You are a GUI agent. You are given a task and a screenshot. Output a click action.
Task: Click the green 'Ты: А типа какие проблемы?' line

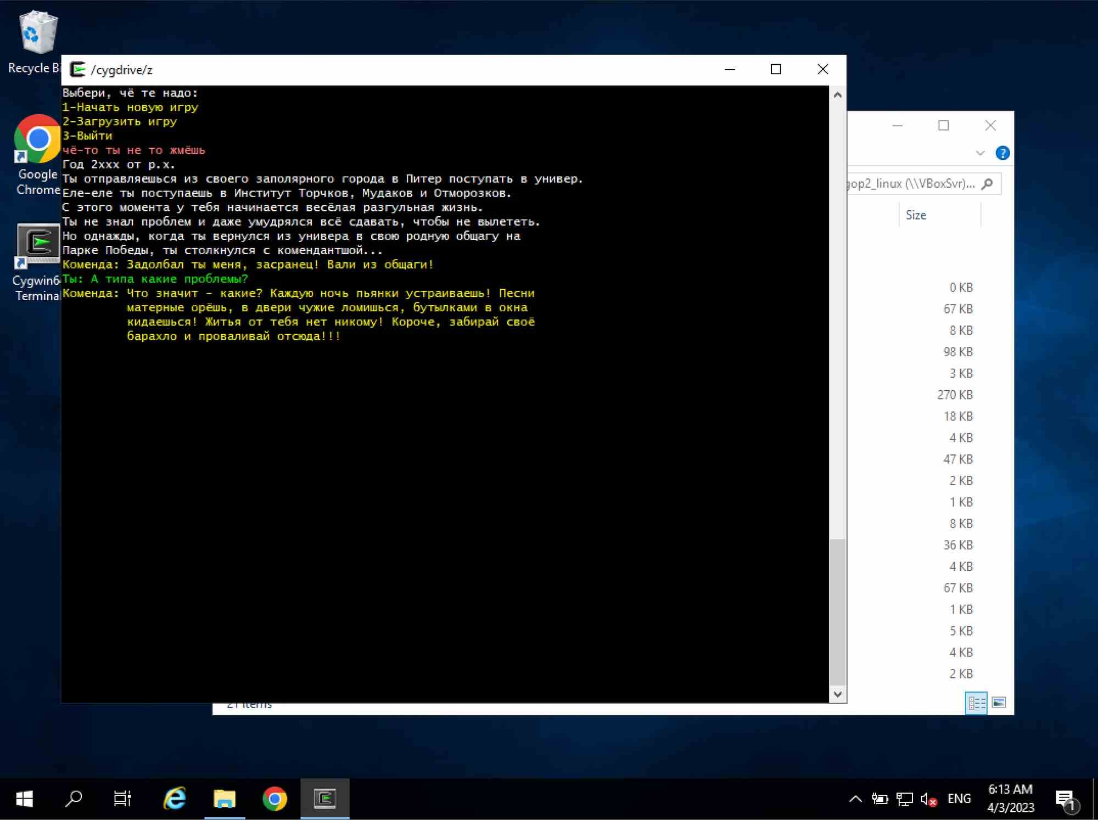click(155, 279)
